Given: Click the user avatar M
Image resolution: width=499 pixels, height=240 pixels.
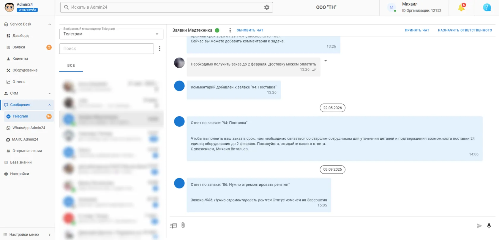Looking at the screenshot, I should 391,7.
